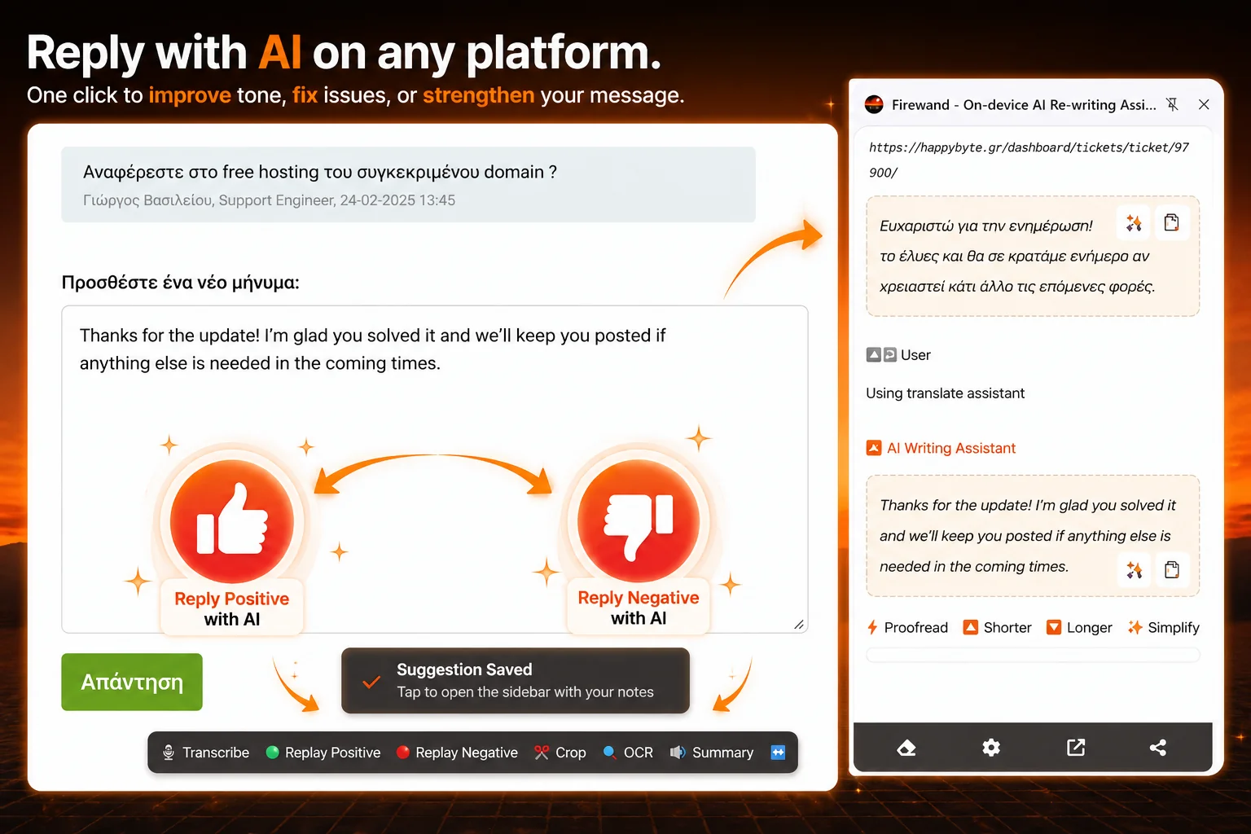
Task: Copy the Greek translated reply text
Action: click(1173, 222)
